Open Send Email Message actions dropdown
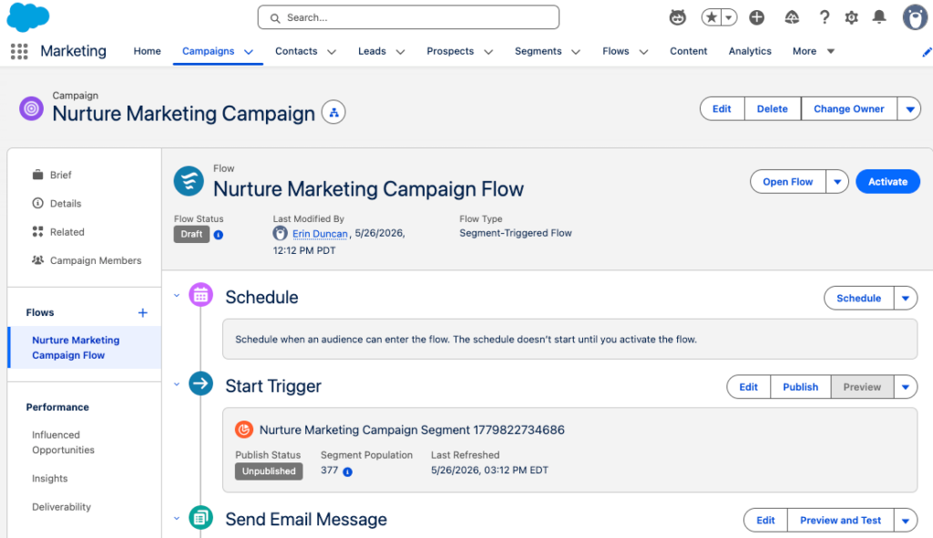Viewport: 933px width, 538px height. pos(906,520)
